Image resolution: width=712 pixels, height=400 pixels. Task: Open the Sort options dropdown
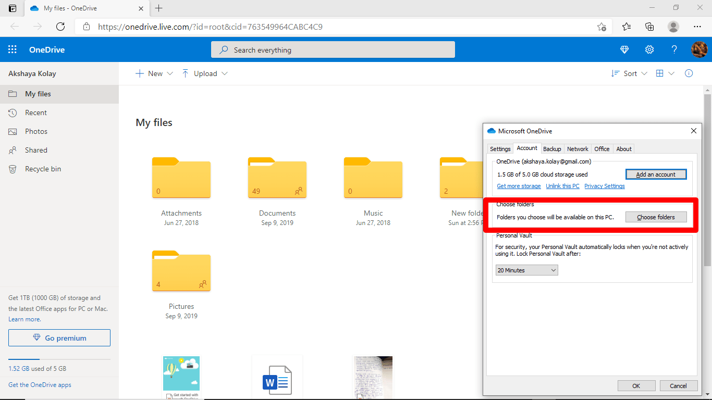[x=629, y=73]
